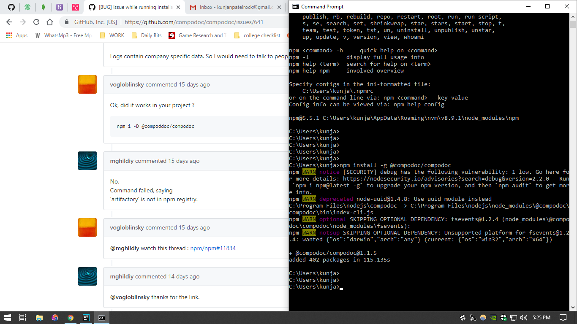Click mghildiy's profile avatar
Screen dimensions: 577x324
pos(87,161)
